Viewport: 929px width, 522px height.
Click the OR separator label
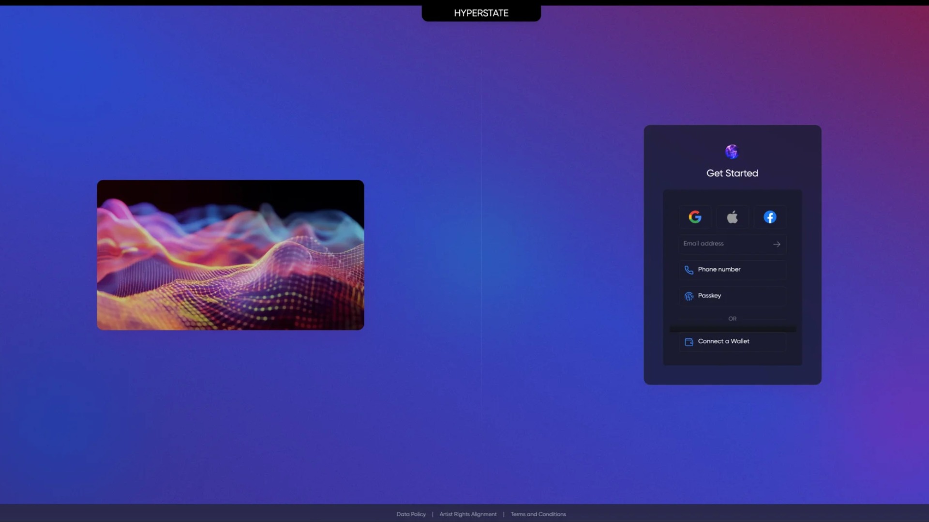pos(732,319)
